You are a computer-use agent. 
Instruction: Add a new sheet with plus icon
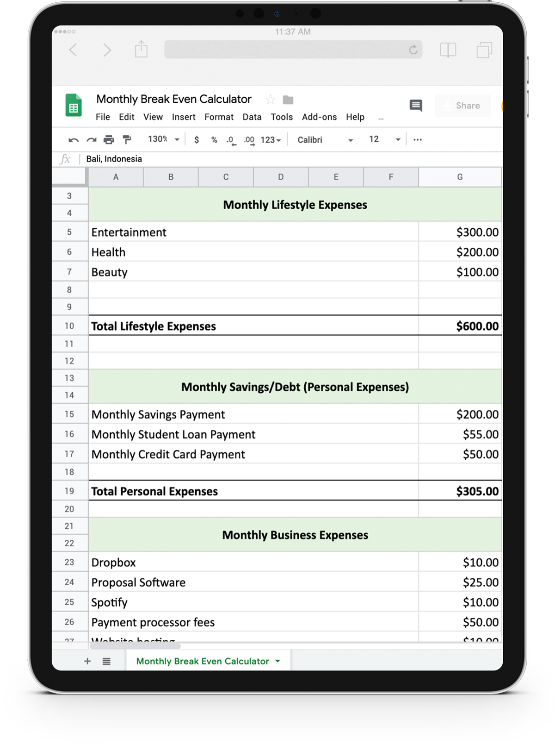pos(87,661)
